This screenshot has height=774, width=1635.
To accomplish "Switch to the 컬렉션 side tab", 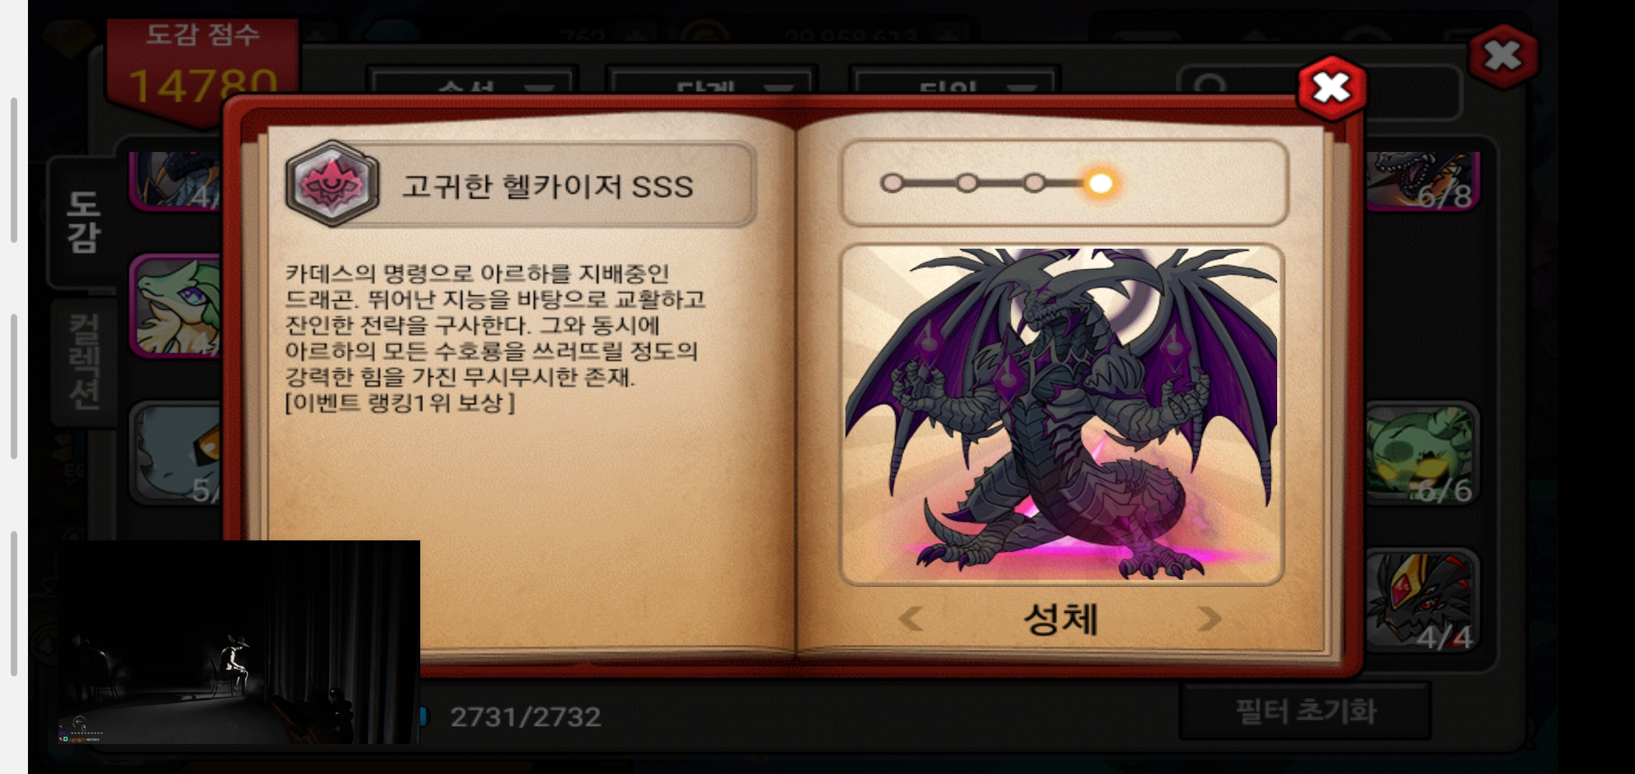I will (x=84, y=362).
